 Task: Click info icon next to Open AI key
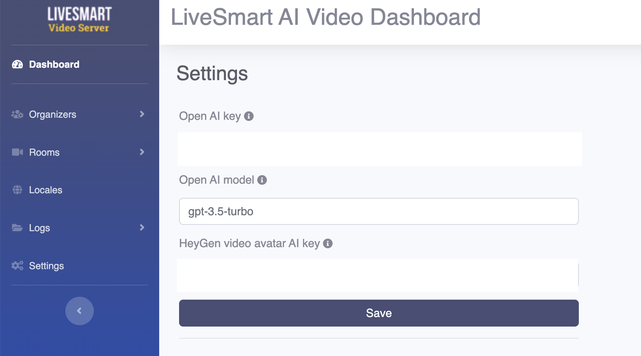(249, 116)
